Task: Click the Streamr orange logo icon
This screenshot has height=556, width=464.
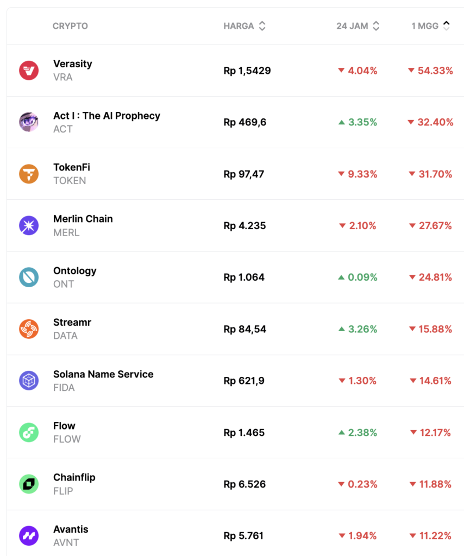Action: coord(29,329)
